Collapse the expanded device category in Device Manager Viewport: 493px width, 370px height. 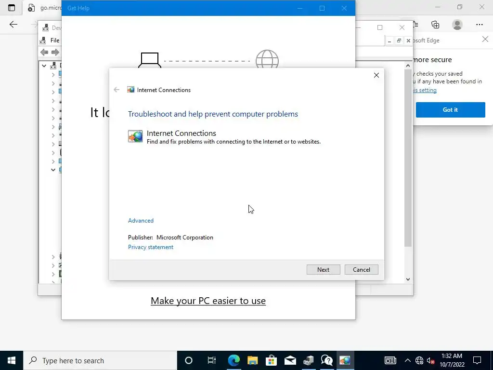(53, 170)
